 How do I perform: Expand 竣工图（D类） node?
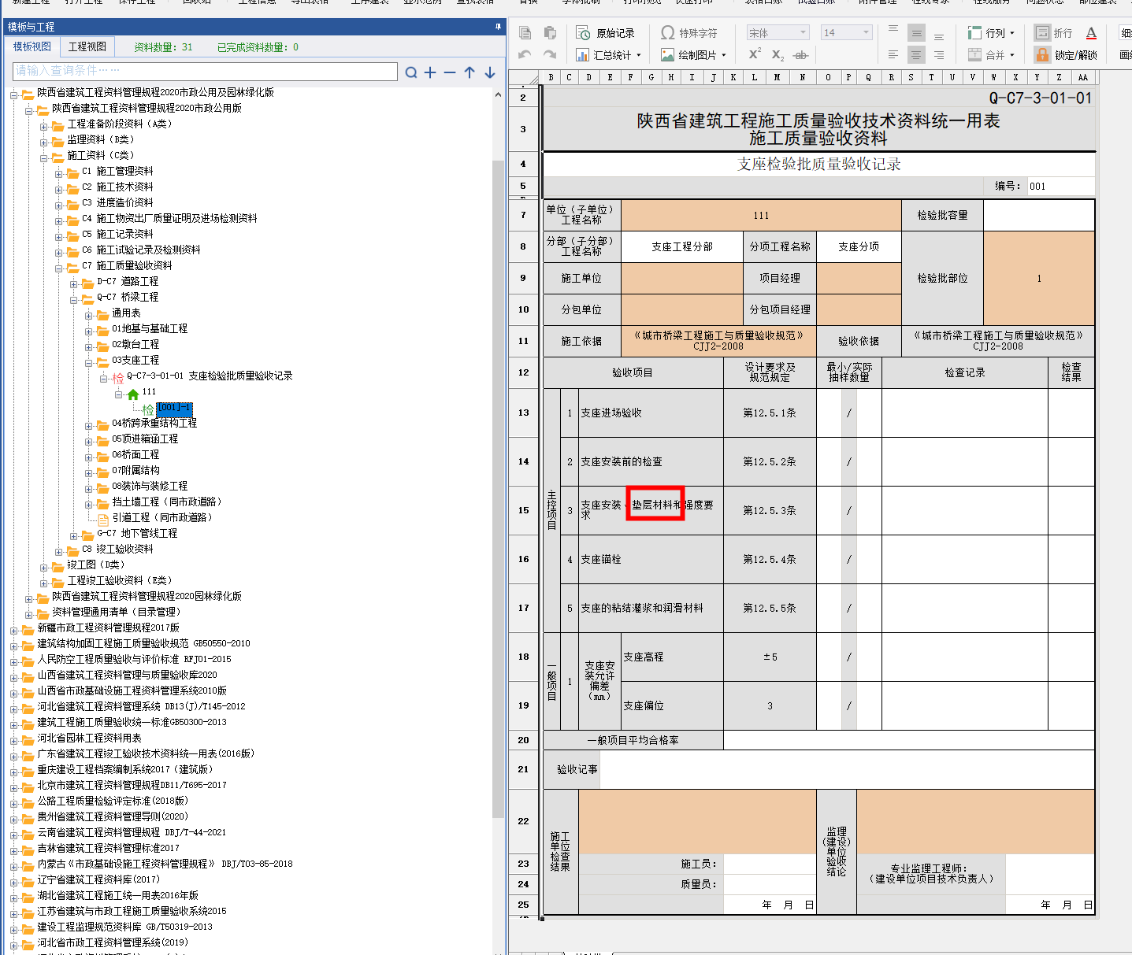click(x=44, y=567)
